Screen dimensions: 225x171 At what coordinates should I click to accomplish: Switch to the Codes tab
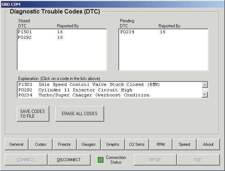pos(41,144)
